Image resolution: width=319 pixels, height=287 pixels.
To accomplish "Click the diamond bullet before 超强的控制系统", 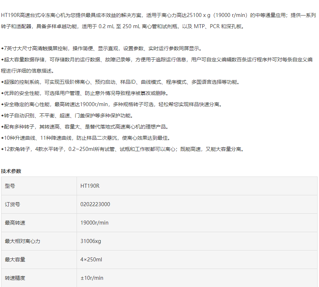I will point(3,82).
